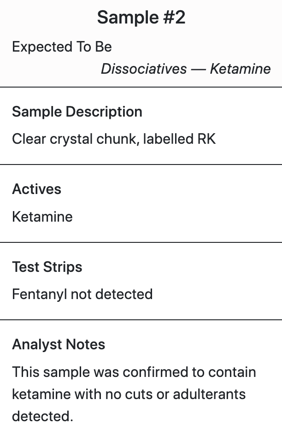Click the word Dissociatives in the header
The image size is (282, 435).
144,69
